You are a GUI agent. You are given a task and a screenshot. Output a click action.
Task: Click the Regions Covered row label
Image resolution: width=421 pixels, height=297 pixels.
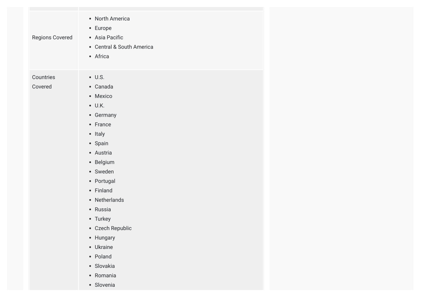click(52, 37)
